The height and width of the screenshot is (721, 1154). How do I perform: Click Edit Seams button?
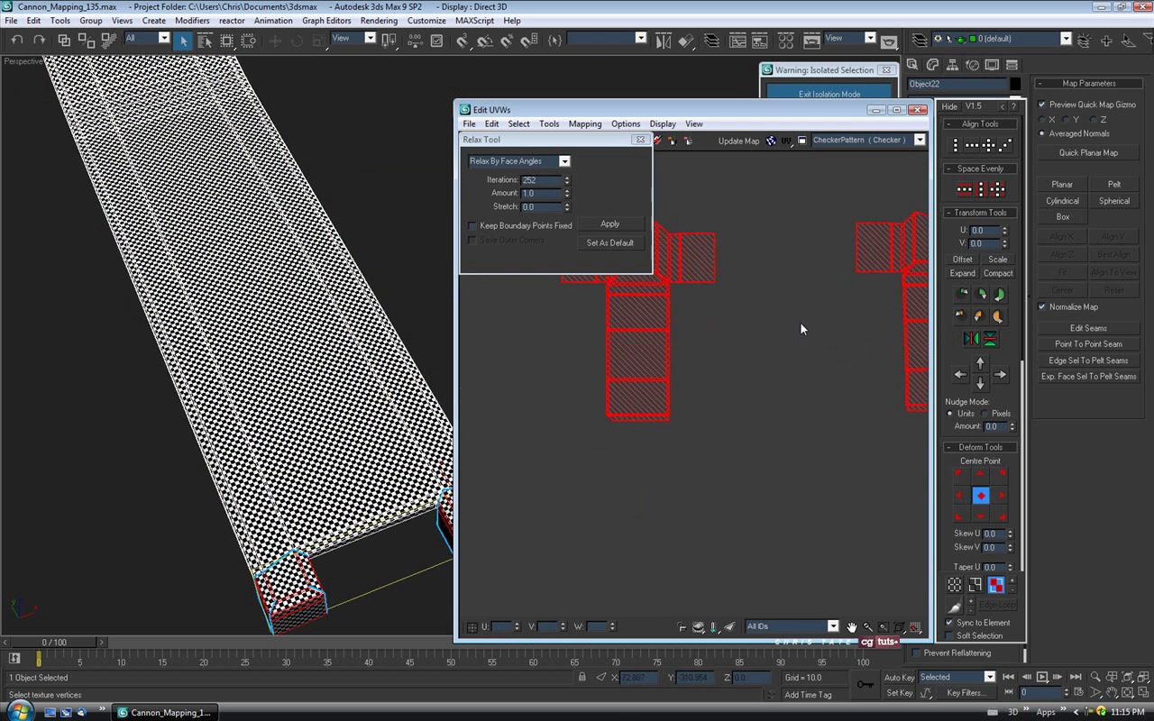(x=1088, y=329)
